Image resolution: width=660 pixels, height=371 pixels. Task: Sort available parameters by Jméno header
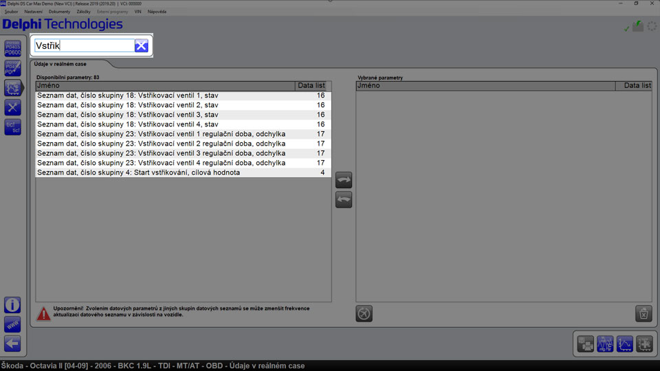click(x=166, y=86)
